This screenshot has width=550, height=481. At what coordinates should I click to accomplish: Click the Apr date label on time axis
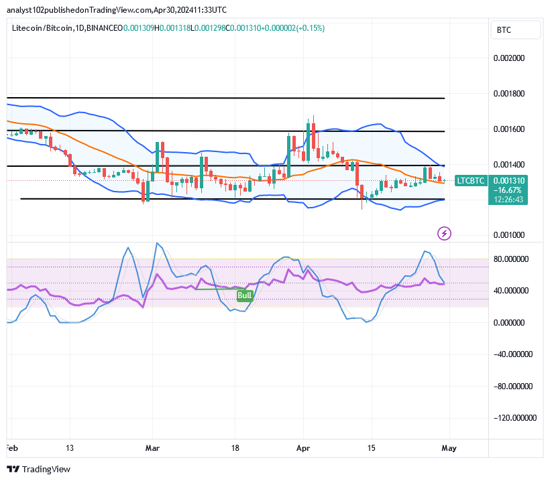[x=303, y=448]
